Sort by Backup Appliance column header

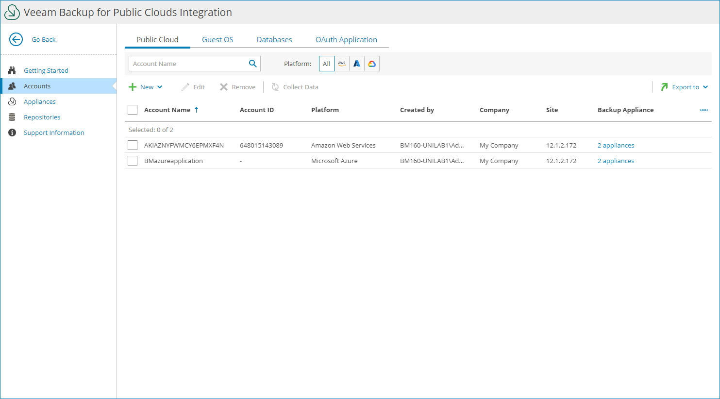(x=625, y=110)
